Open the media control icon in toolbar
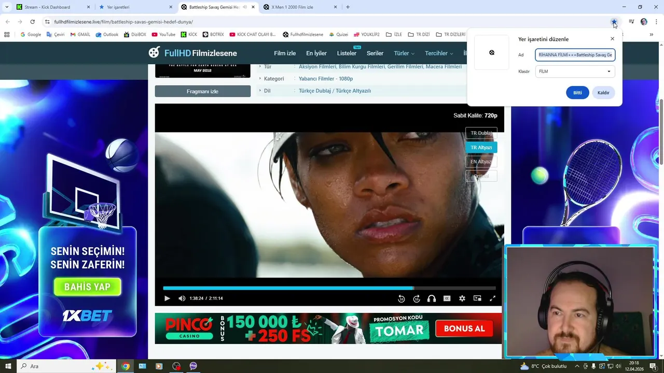 coord(631,22)
